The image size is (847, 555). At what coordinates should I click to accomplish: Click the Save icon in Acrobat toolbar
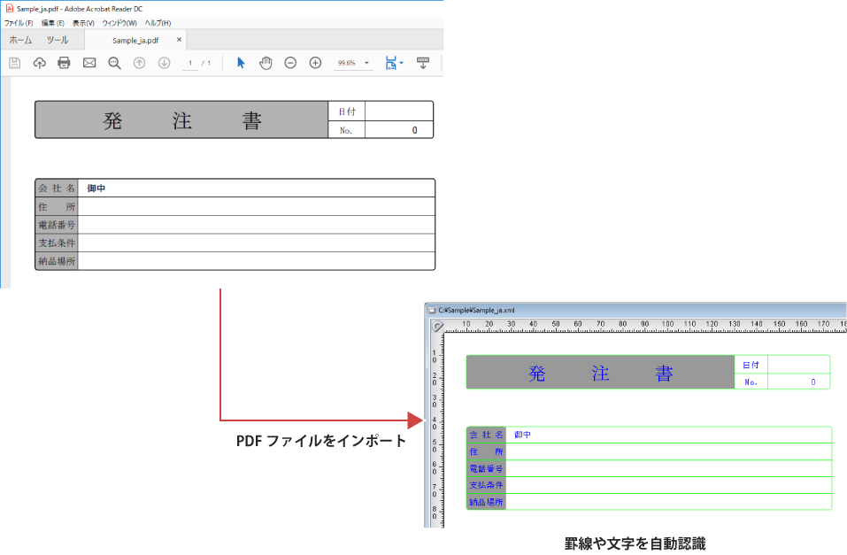[x=14, y=63]
